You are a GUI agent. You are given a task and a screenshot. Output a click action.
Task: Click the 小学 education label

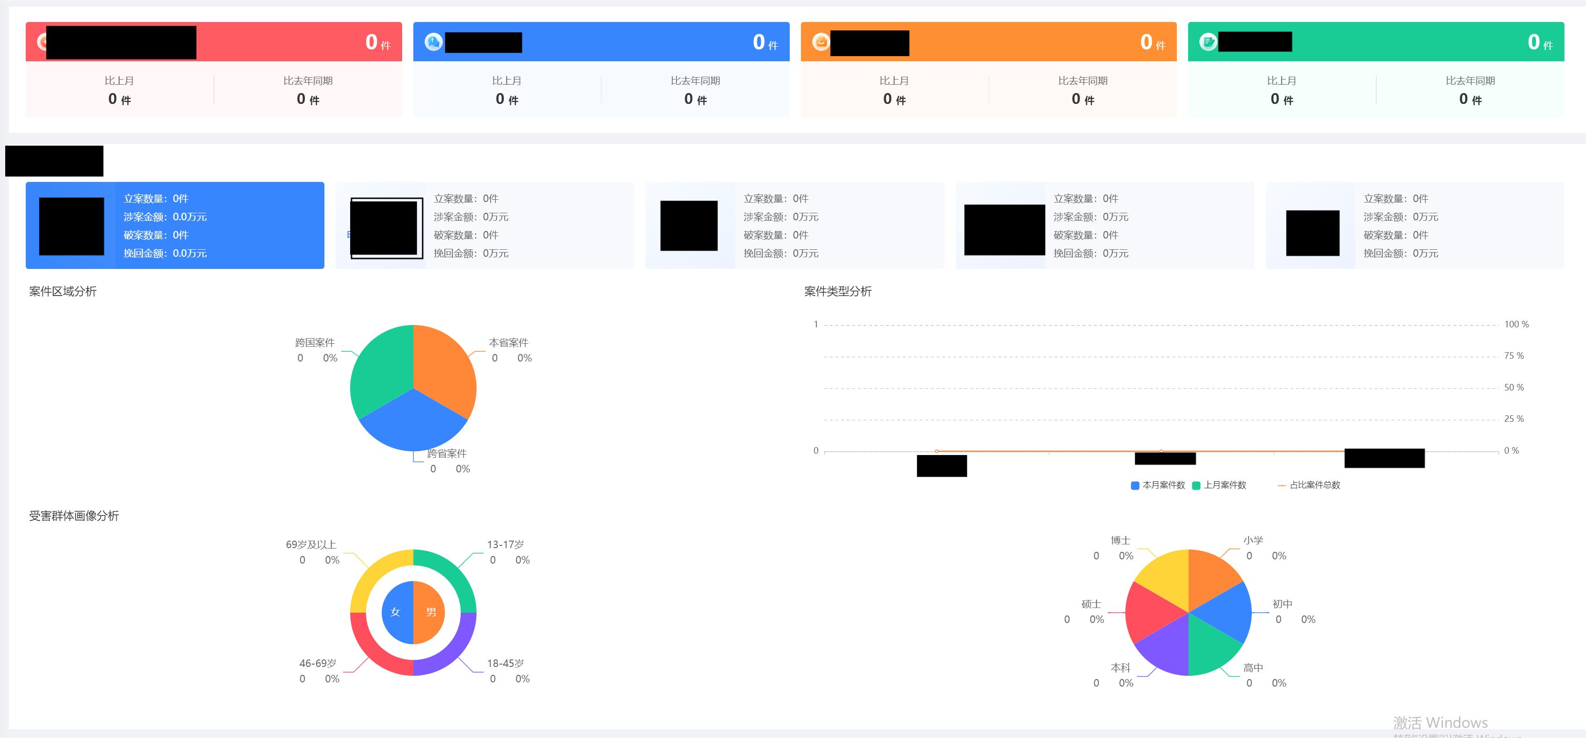tap(1253, 541)
